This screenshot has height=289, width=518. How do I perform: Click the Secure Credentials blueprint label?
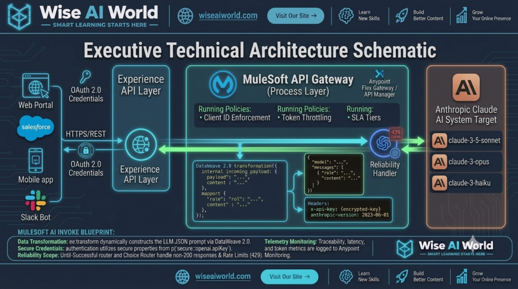(40, 249)
